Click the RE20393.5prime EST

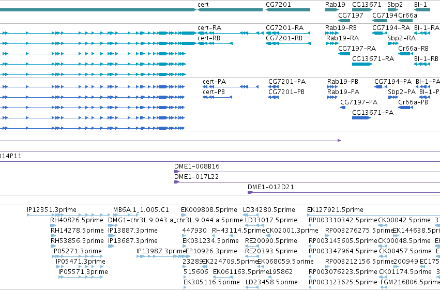[x=252, y=256]
